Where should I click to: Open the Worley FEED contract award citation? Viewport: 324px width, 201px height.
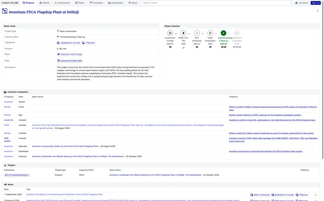[273, 108]
